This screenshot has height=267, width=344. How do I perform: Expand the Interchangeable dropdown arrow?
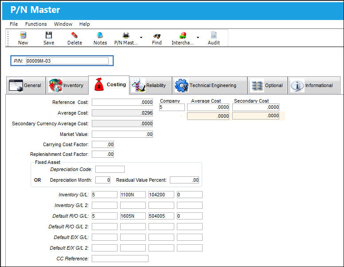[198, 37]
